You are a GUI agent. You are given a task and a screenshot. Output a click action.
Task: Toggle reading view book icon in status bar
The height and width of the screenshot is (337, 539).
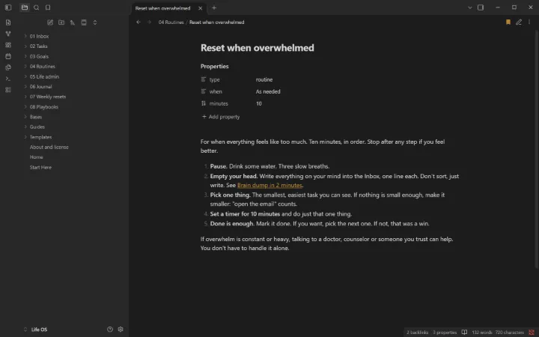[464, 333]
